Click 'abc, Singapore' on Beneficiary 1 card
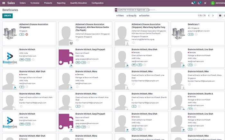 [194, 28]
